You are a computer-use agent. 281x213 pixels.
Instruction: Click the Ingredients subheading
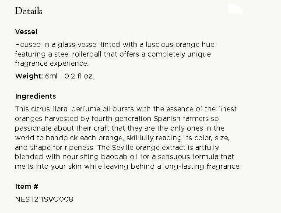coord(35,96)
